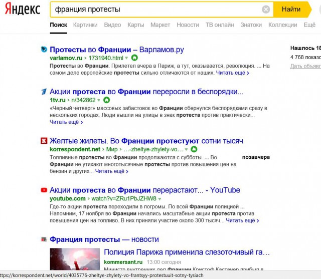This screenshot has width=321, height=279.
Task: Click the 'позавчера' date label
Action: (256, 157)
